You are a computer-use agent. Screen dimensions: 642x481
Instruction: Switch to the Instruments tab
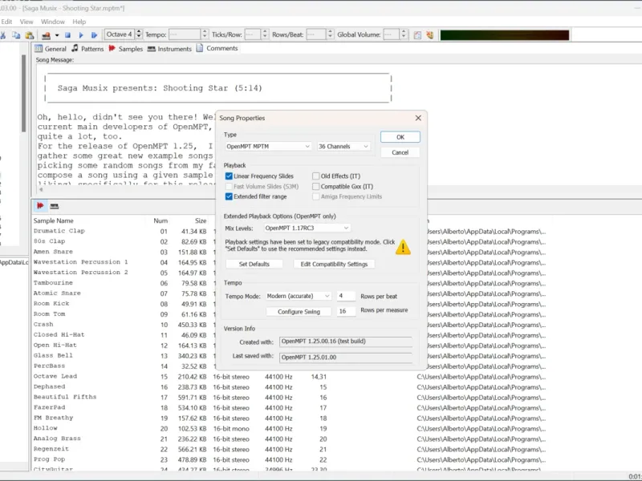(x=169, y=49)
